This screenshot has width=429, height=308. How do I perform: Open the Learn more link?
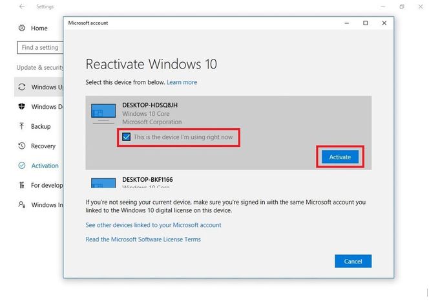point(182,82)
